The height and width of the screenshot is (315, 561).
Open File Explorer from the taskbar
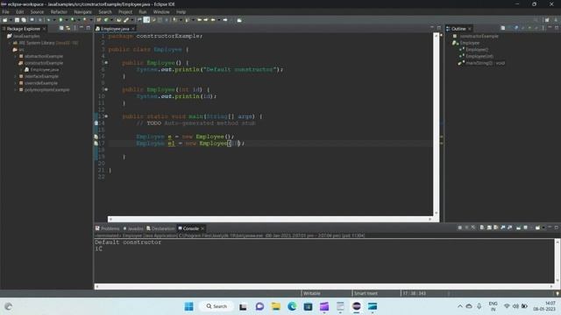[x=276, y=306]
